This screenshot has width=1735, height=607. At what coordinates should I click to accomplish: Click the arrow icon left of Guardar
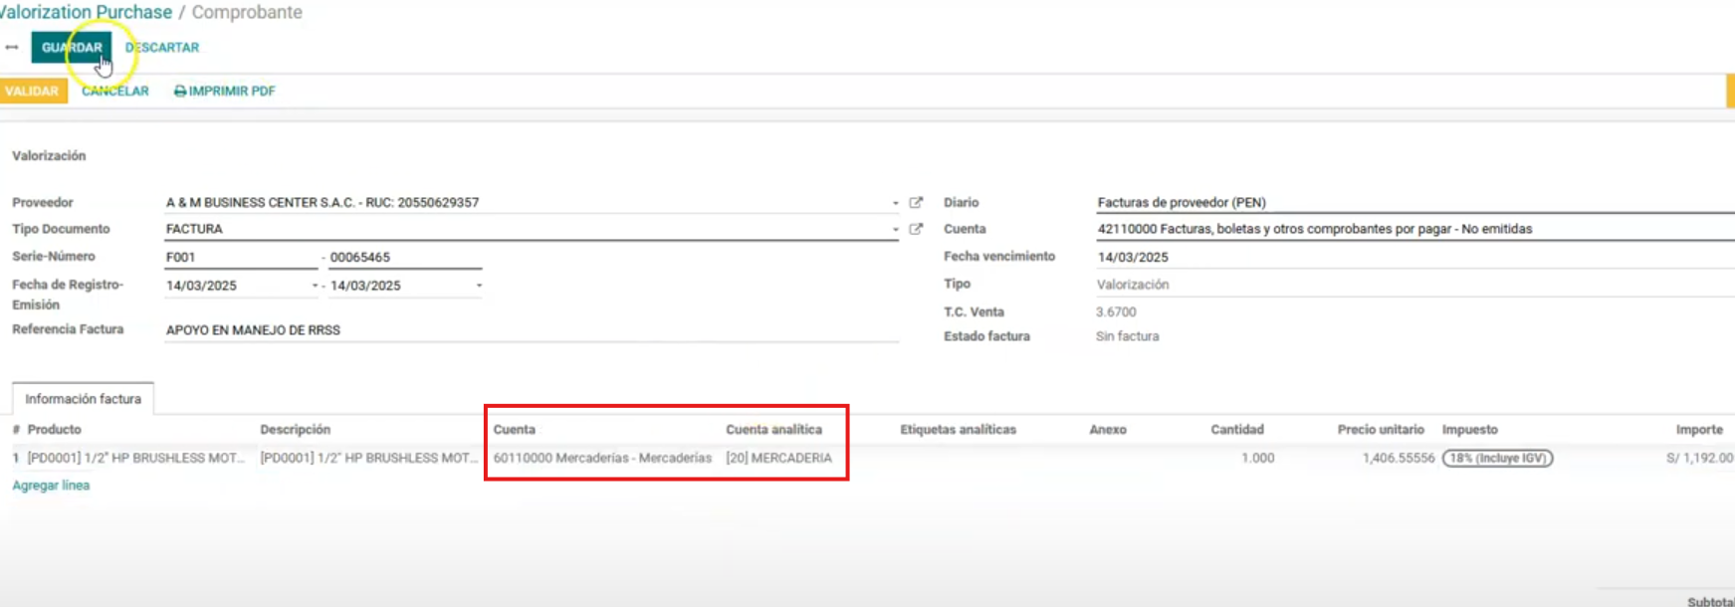pyautogui.click(x=12, y=47)
